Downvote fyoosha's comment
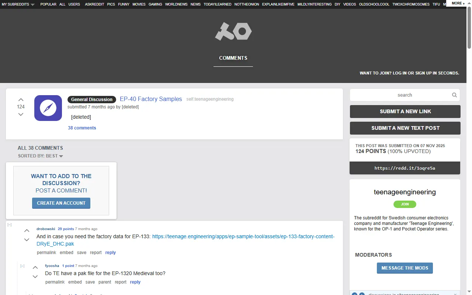This screenshot has height=295, width=472. point(35,277)
